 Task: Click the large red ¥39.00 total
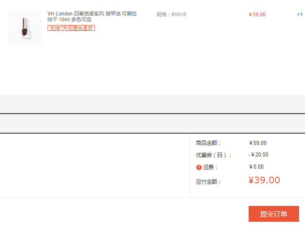(x=264, y=180)
